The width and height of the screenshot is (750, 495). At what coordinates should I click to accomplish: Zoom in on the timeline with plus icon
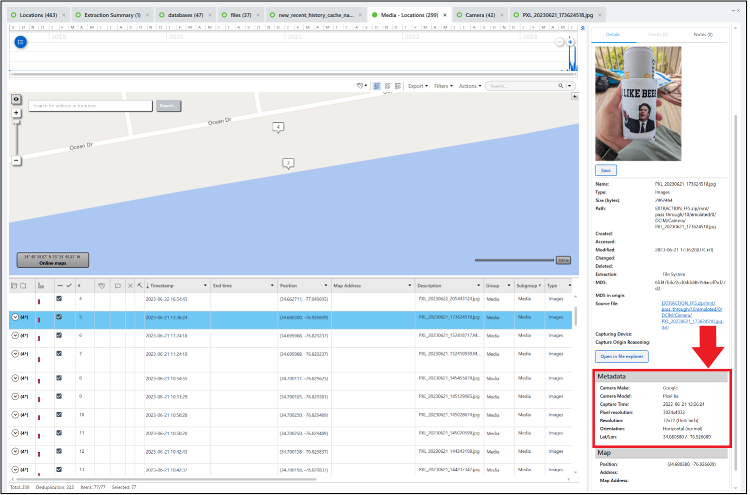coord(570,42)
